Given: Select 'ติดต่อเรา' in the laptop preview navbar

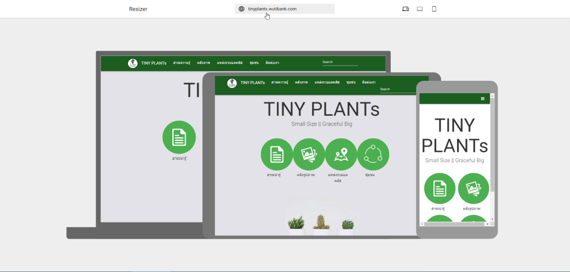Looking at the screenshot, I should pyautogui.click(x=272, y=63).
